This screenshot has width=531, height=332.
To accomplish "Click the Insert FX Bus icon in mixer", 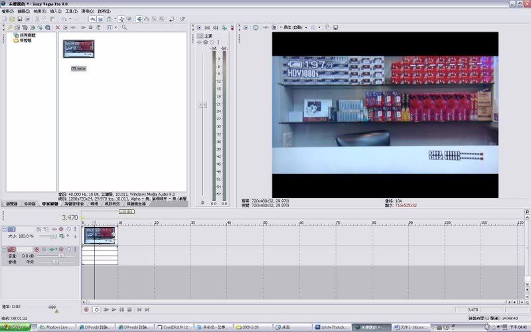I will click(224, 27).
